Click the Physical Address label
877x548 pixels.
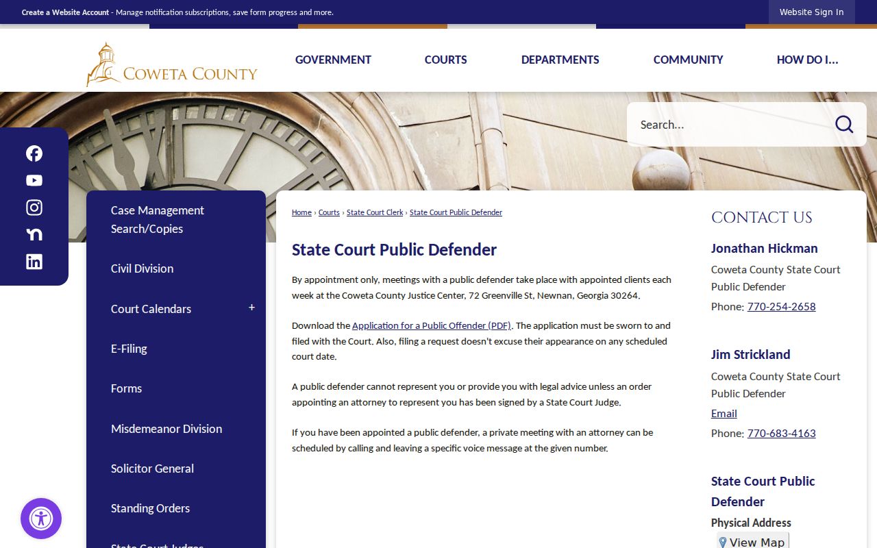751,523
